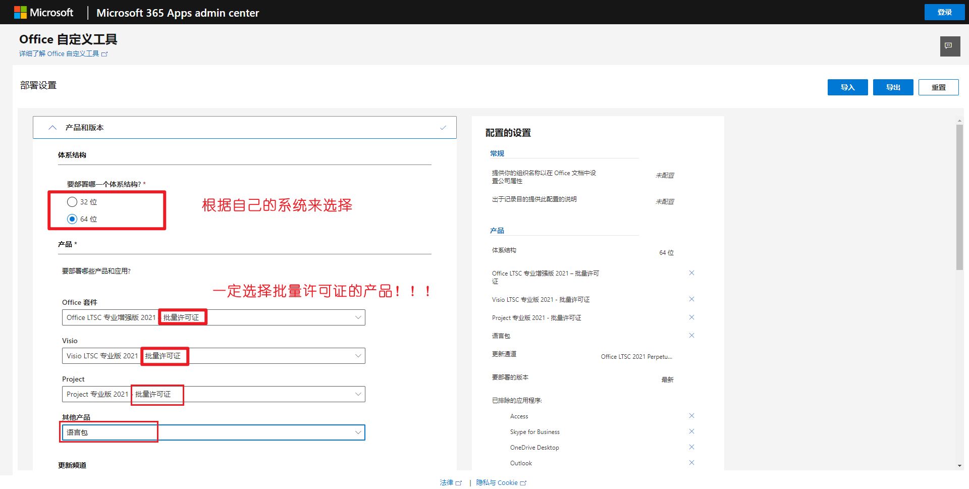Remove Project 专业版 2021 from configured settings
Image resolution: width=969 pixels, height=489 pixels.
691,317
